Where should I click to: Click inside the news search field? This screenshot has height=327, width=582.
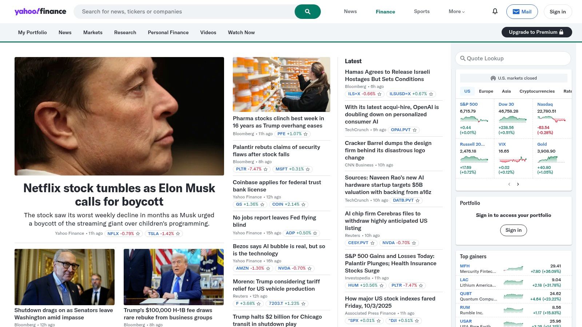[182, 11]
